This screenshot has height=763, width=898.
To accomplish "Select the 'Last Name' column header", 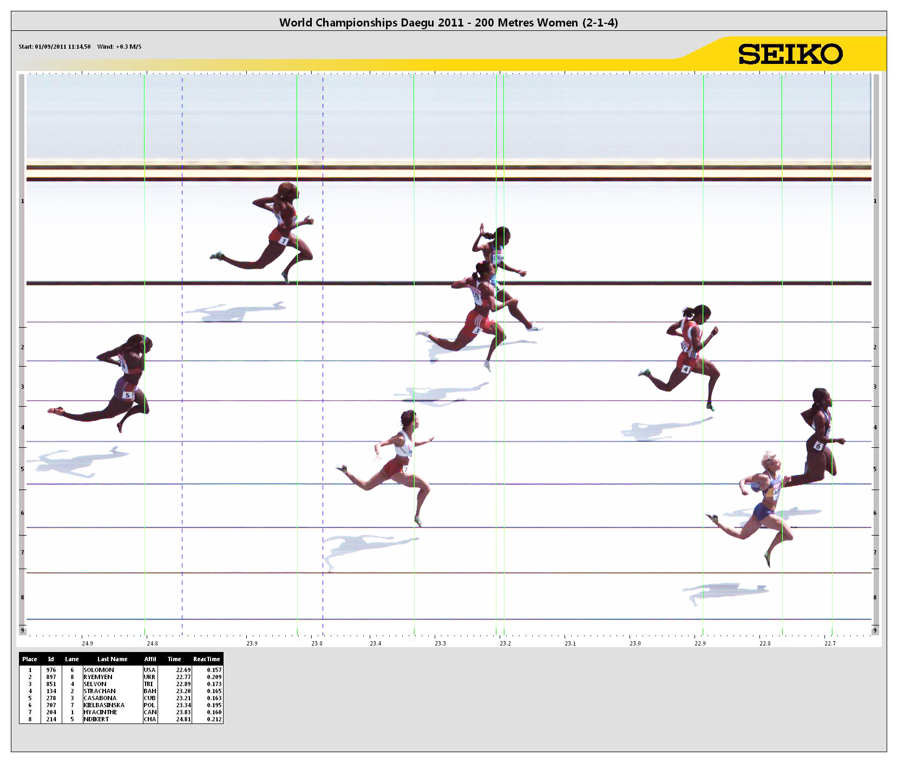I will (x=112, y=659).
